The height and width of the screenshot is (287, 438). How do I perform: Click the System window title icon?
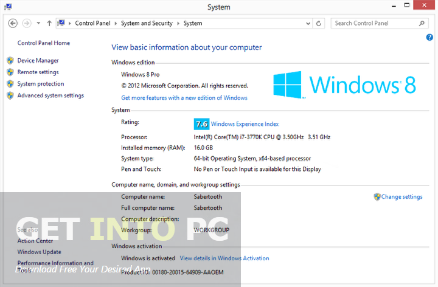click(x=8, y=7)
